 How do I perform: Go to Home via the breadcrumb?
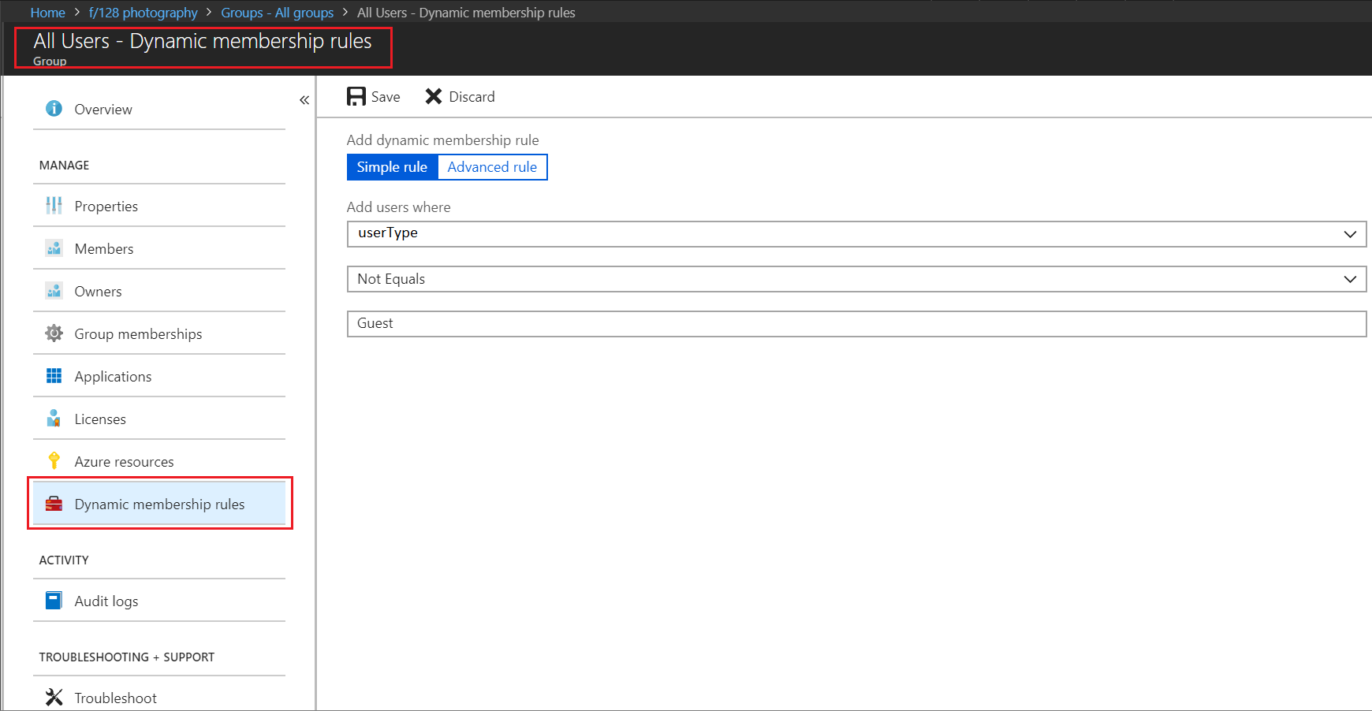[47, 12]
